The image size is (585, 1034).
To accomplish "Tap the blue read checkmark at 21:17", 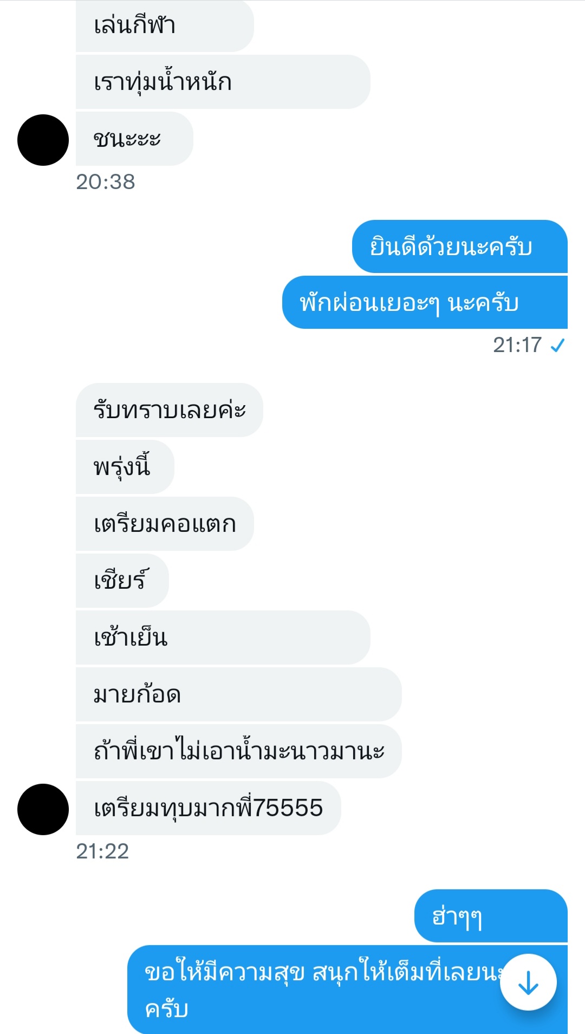I will pyautogui.click(x=557, y=345).
